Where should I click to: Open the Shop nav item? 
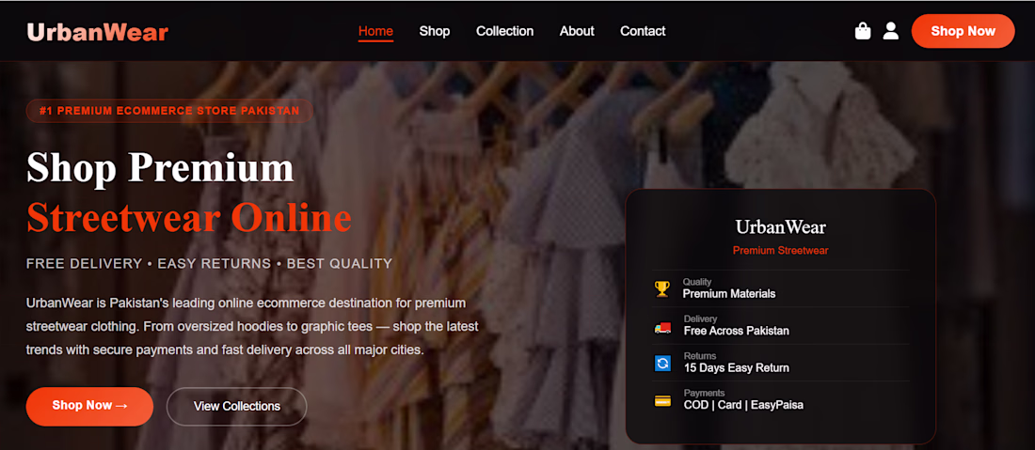[435, 31]
